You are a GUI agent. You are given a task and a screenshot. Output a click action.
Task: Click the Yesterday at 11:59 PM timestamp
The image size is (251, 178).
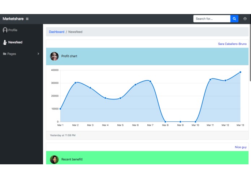(62, 135)
